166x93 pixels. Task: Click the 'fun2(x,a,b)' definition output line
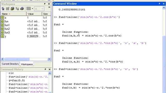click(93, 62)
